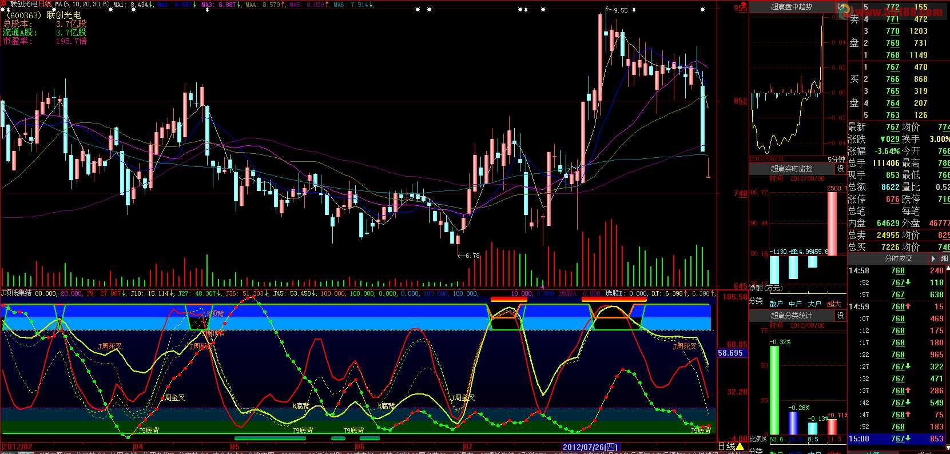Screen dimensions: 950x454
Task: Click the 748 price level on scale
Action: click(741, 193)
